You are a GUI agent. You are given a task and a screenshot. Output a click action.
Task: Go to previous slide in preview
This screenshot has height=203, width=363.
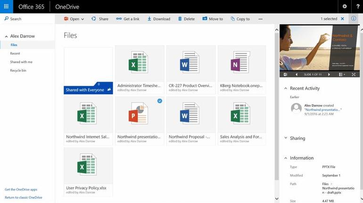point(297,74)
